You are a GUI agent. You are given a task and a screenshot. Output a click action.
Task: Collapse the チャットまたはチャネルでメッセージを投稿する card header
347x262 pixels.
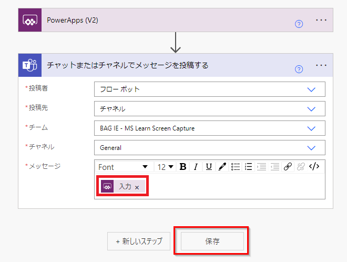(x=176, y=65)
